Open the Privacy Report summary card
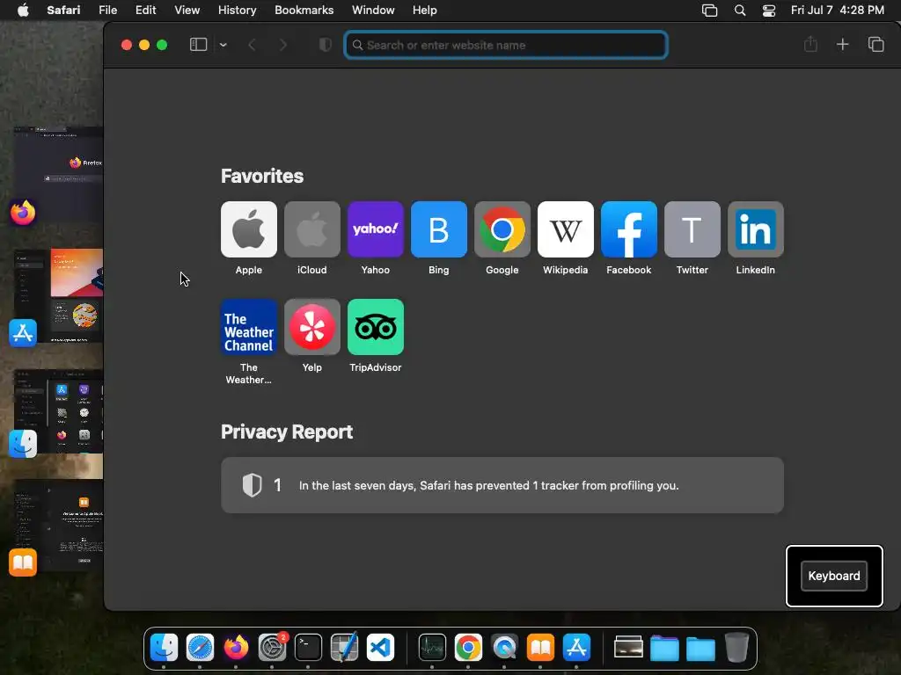This screenshot has width=901, height=675. point(502,485)
